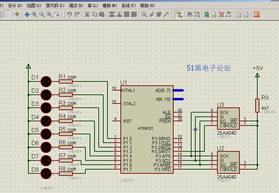Click the P3.4/T0 pin label

click(x=163, y=156)
